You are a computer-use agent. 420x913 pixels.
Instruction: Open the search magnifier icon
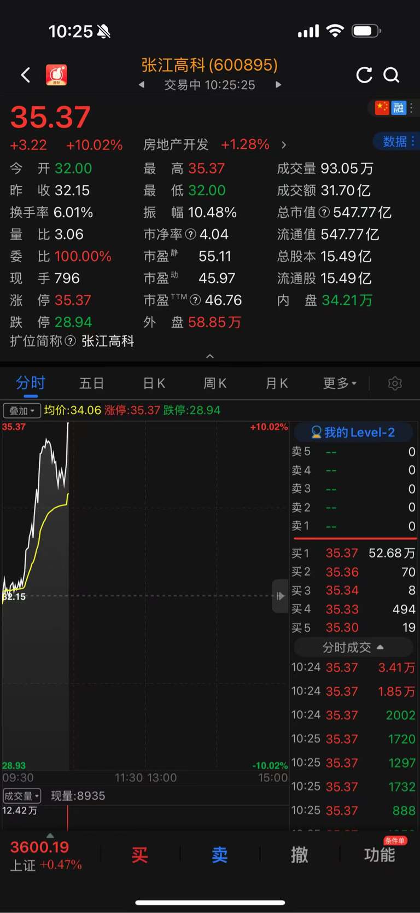click(392, 75)
